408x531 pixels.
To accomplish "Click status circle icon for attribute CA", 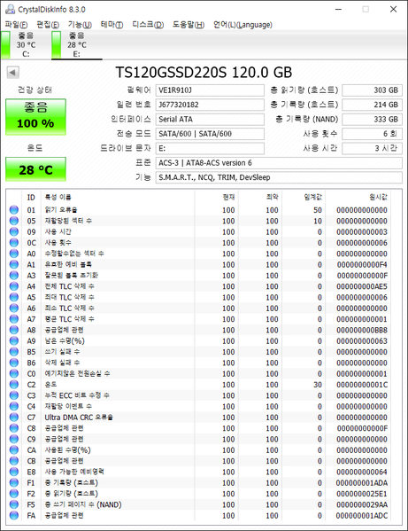I will (x=14, y=450).
